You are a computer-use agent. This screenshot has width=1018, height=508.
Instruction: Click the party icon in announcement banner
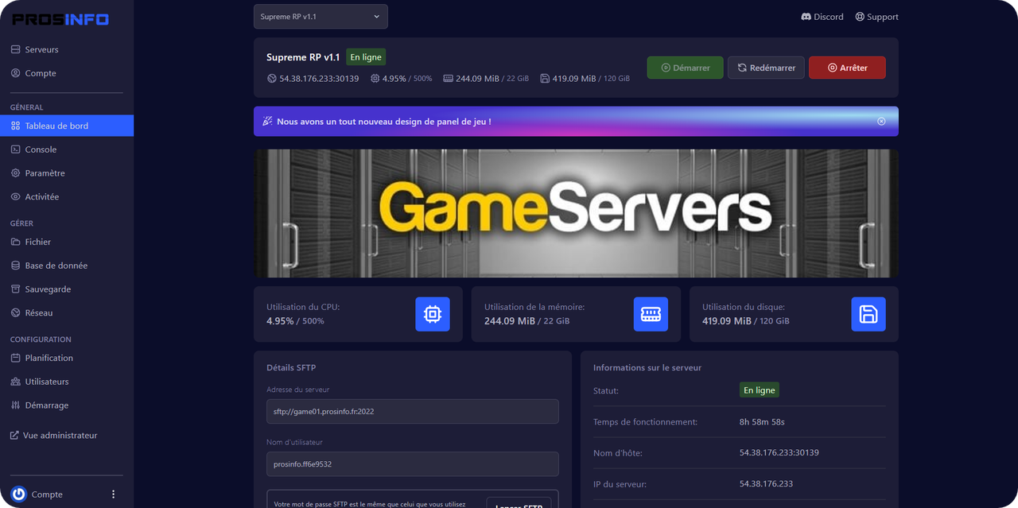[268, 122]
